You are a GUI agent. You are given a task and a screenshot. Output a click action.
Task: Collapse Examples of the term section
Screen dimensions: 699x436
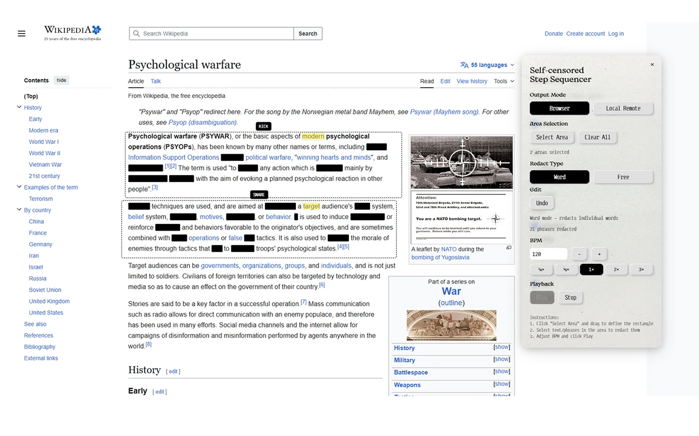click(x=20, y=187)
